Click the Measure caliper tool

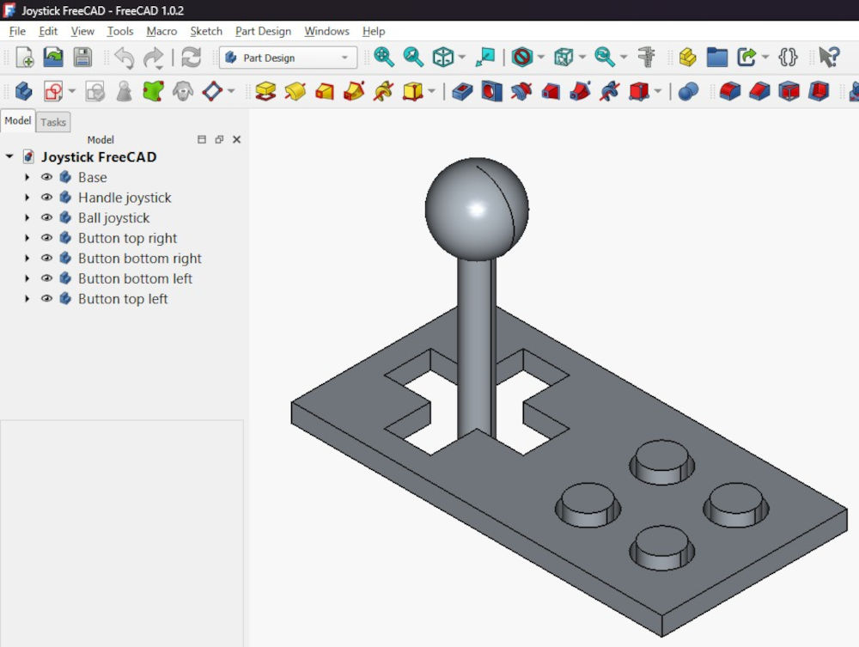pyautogui.click(x=647, y=57)
